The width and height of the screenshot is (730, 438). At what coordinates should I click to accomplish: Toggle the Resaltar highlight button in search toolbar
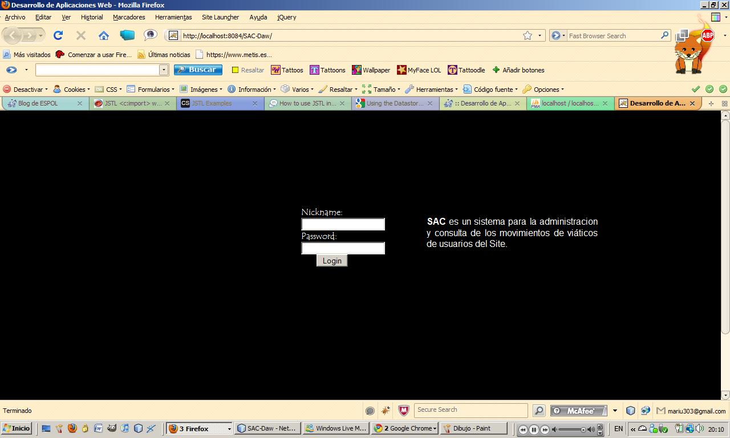(248, 70)
